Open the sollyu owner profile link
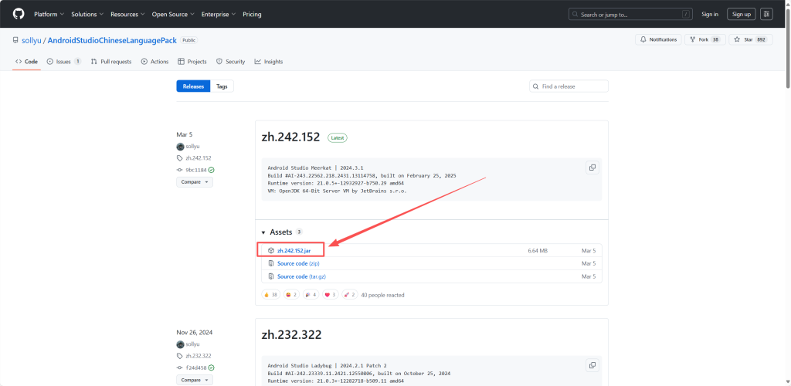Image resolution: width=791 pixels, height=386 pixels. pyautogui.click(x=32, y=40)
